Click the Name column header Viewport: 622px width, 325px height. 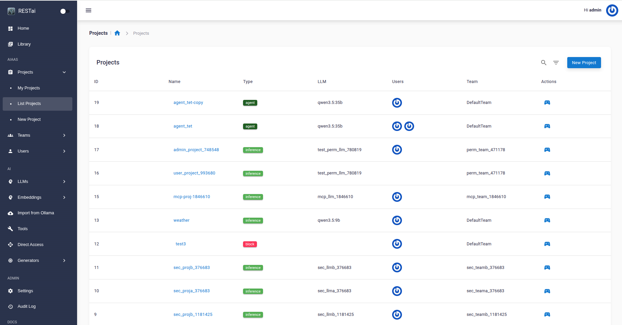click(174, 82)
